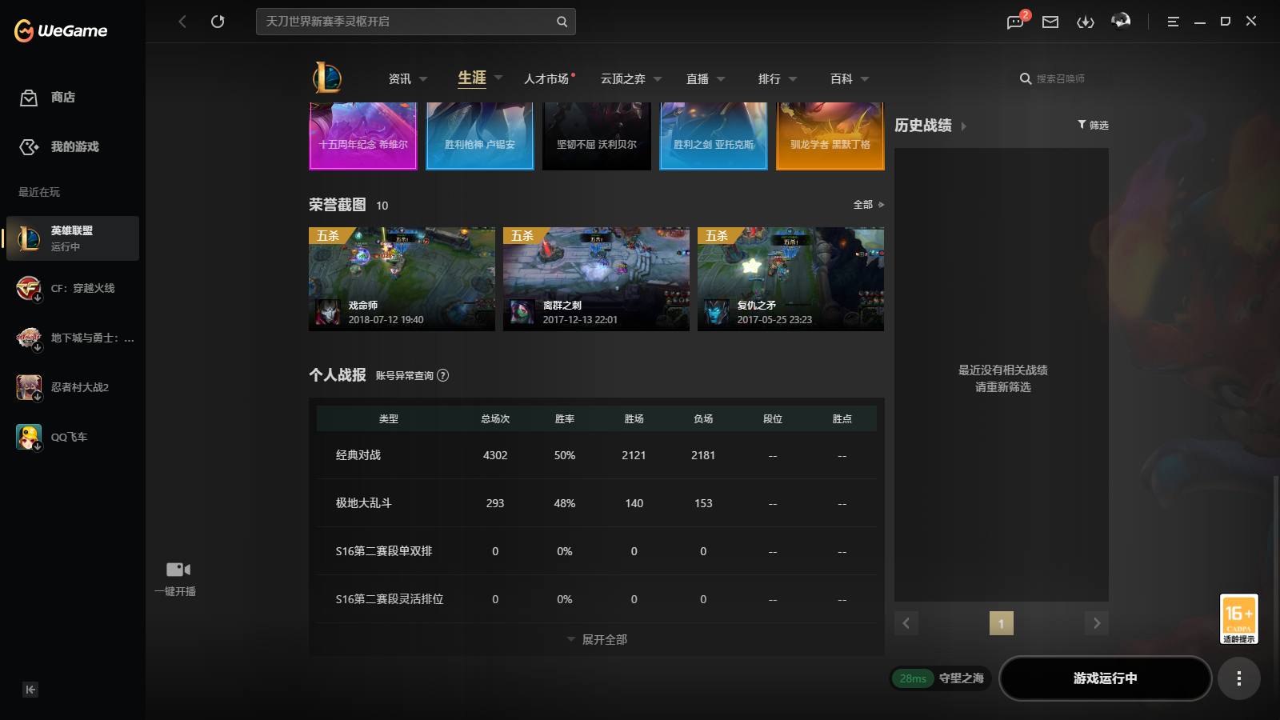The image size is (1280, 720).
Task: Go back with the left arrow
Action: (x=182, y=22)
